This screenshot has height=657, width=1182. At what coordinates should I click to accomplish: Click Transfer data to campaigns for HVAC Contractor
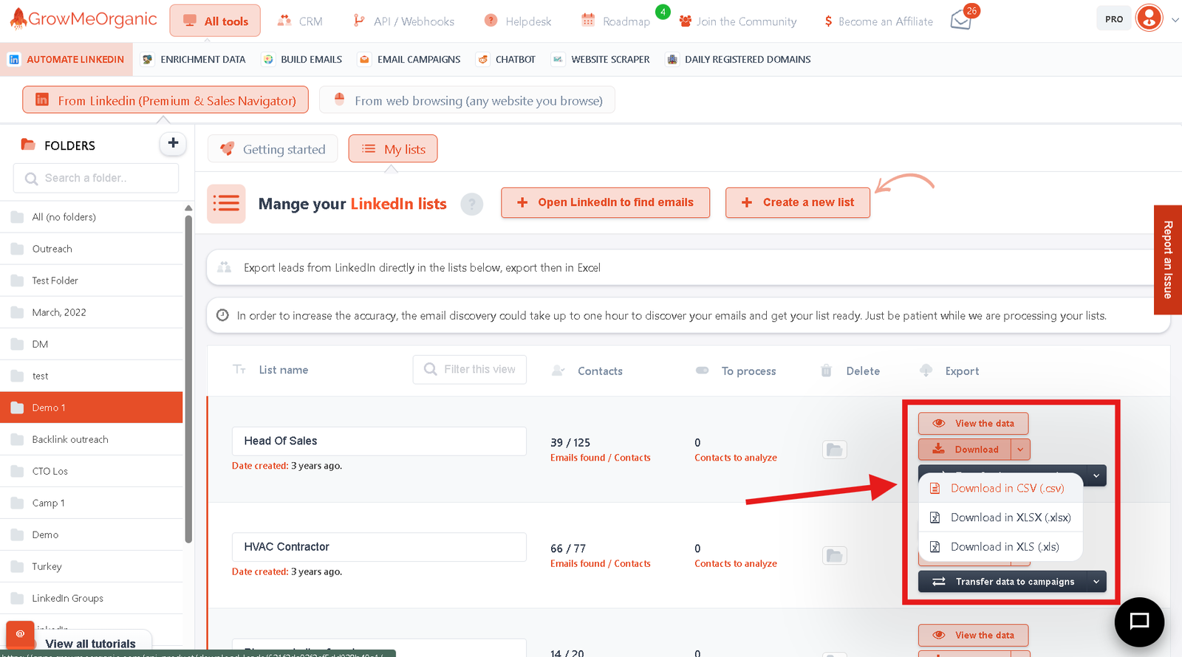(1002, 582)
